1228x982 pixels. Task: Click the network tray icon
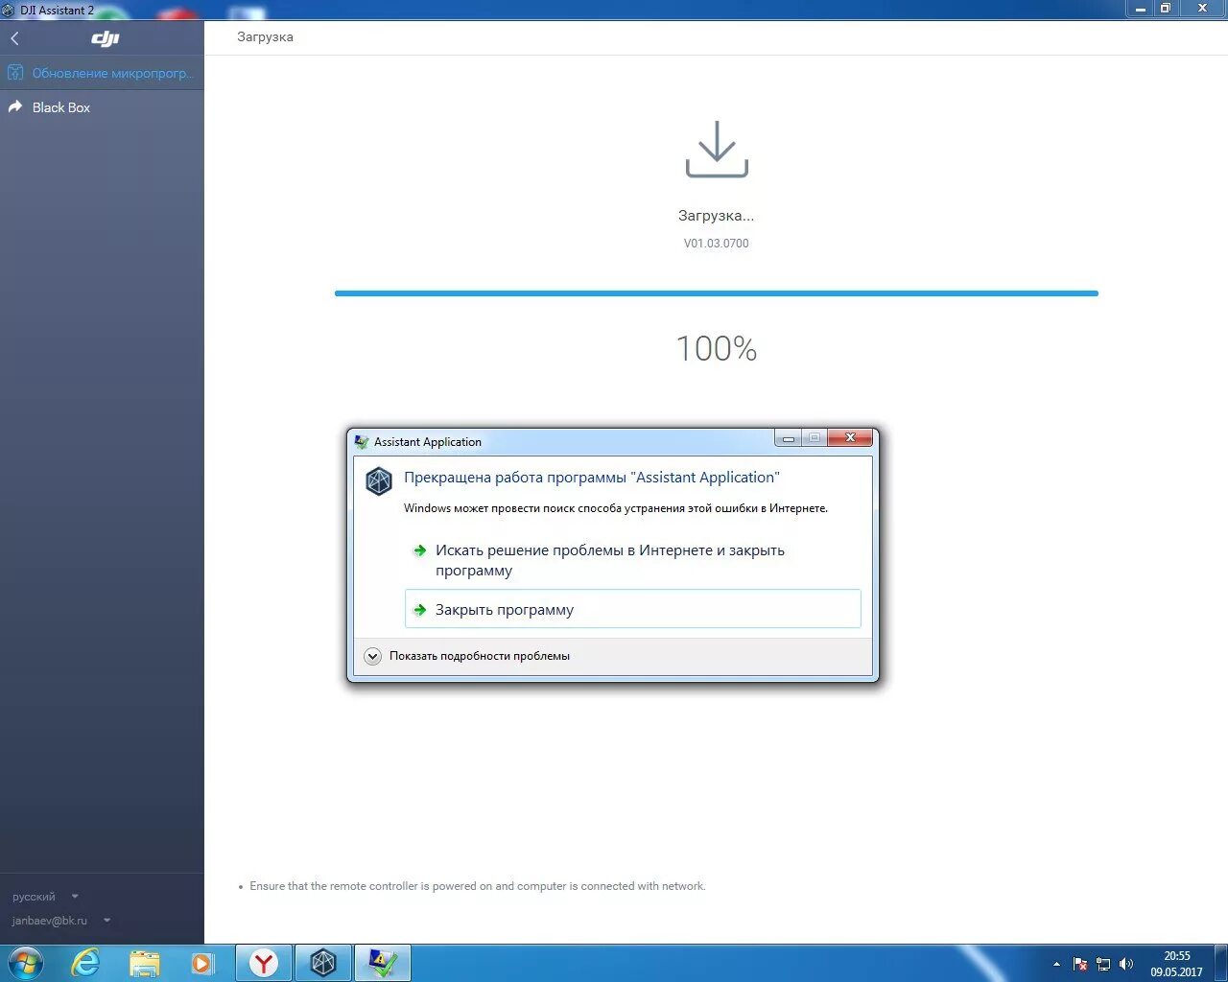pos(1103,964)
